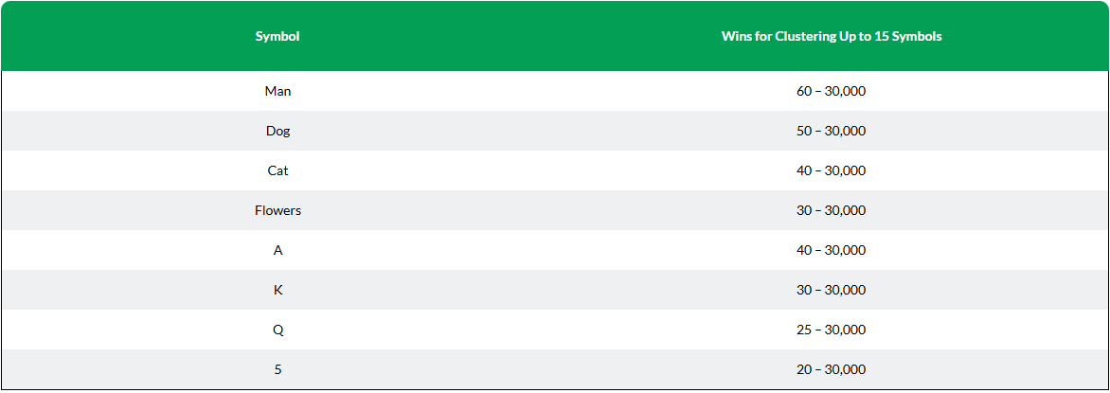This screenshot has width=1110, height=393.
Task: Select the A symbol cell
Action: (x=277, y=250)
